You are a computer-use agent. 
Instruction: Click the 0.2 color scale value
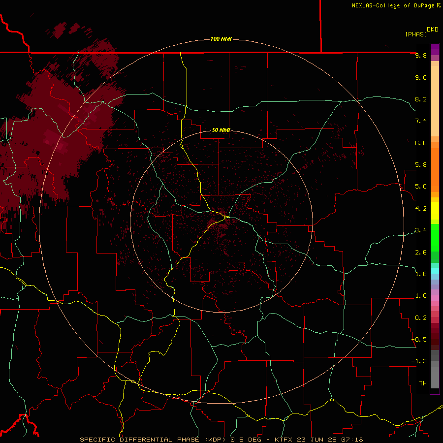tap(421, 318)
